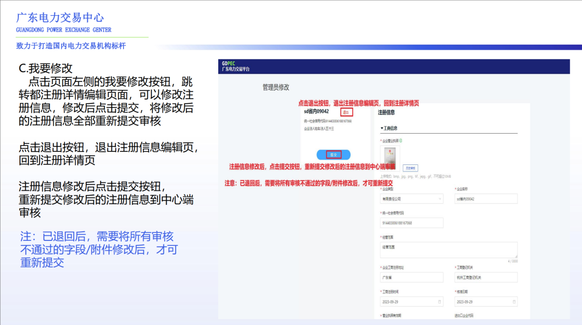Click the green status icon beside 企业营业执照
The width and height of the screenshot is (582, 325).
[x=400, y=140]
